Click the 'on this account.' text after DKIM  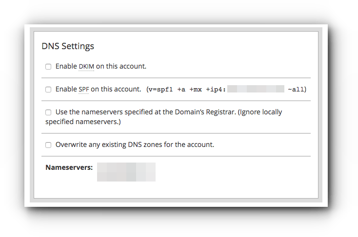coord(121,66)
